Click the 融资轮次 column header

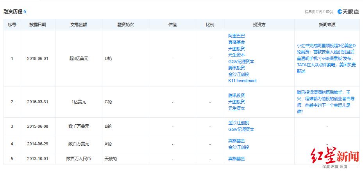tap(125, 25)
